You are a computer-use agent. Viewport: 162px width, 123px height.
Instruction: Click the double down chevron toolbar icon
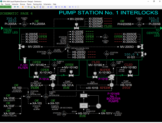(56, 7)
